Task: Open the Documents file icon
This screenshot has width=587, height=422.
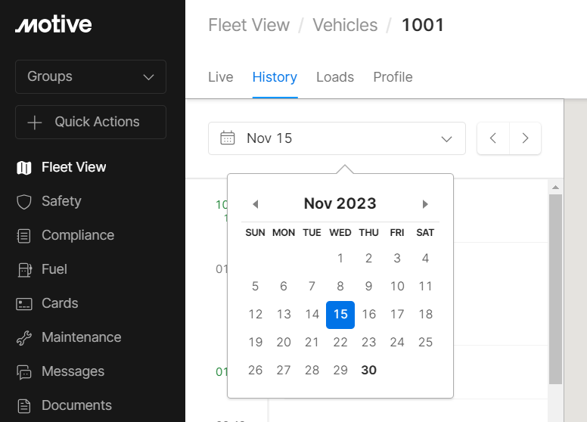Action: tap(24, 406)
